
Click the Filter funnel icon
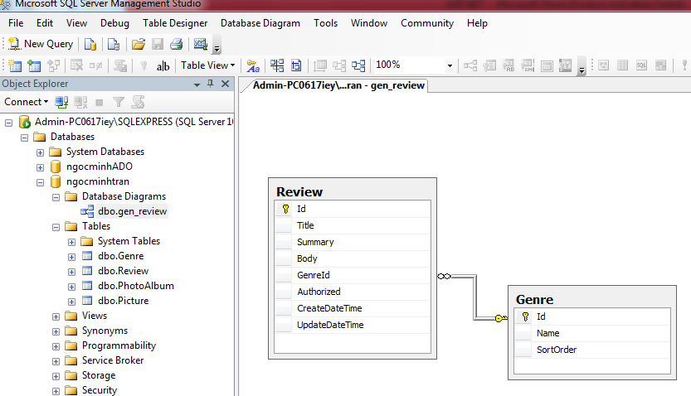[118, 102]
